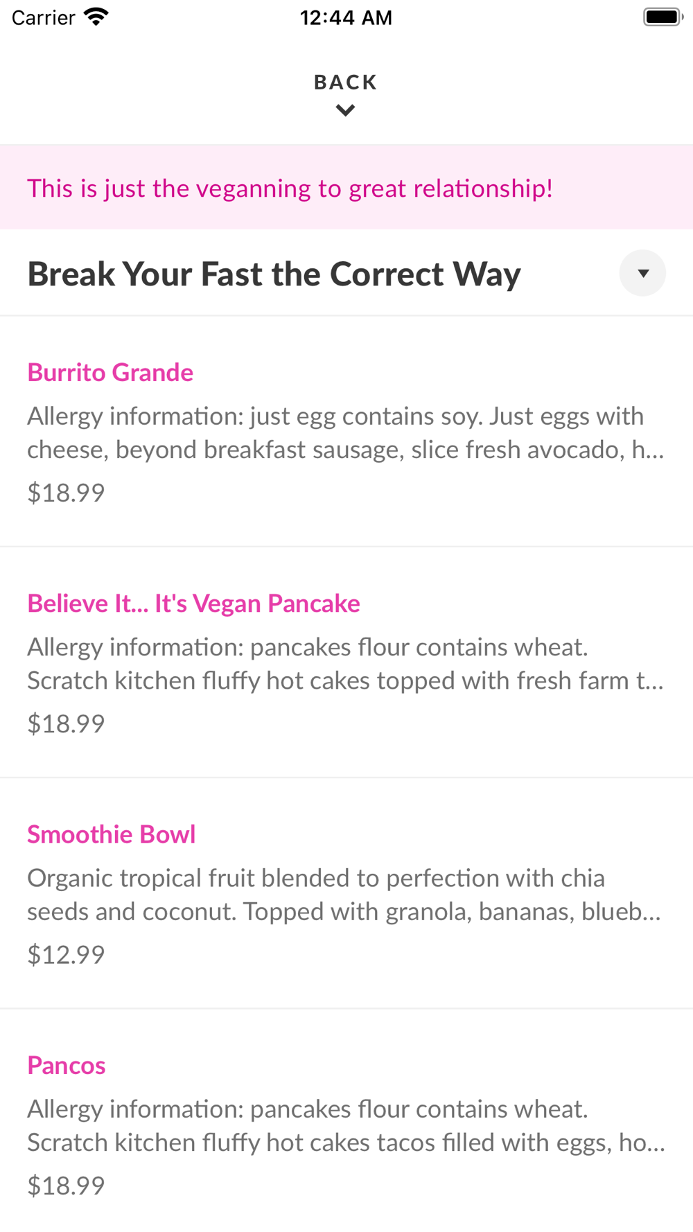
Task: Click the down chevron under BACK
Action: point(346,110)
